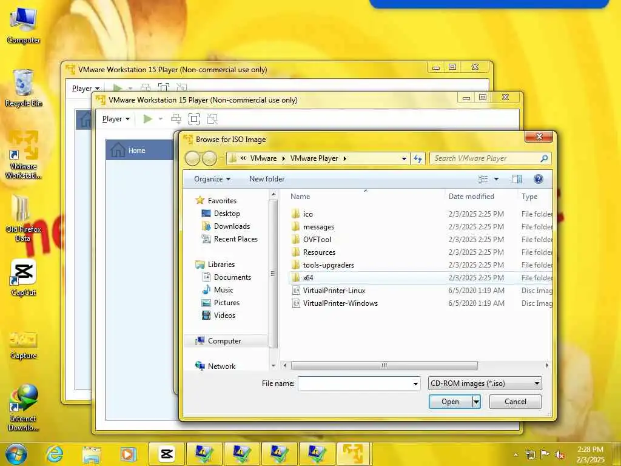
Task: Sort by Name column header
Action: [300, 197]
